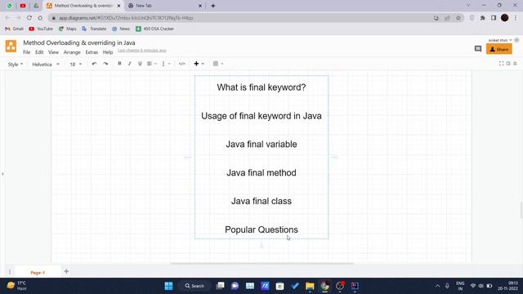The height and width of the screenshot is (294, 523).
Task: Click the text 'What is final keyword?'
Action: [261, 87]
